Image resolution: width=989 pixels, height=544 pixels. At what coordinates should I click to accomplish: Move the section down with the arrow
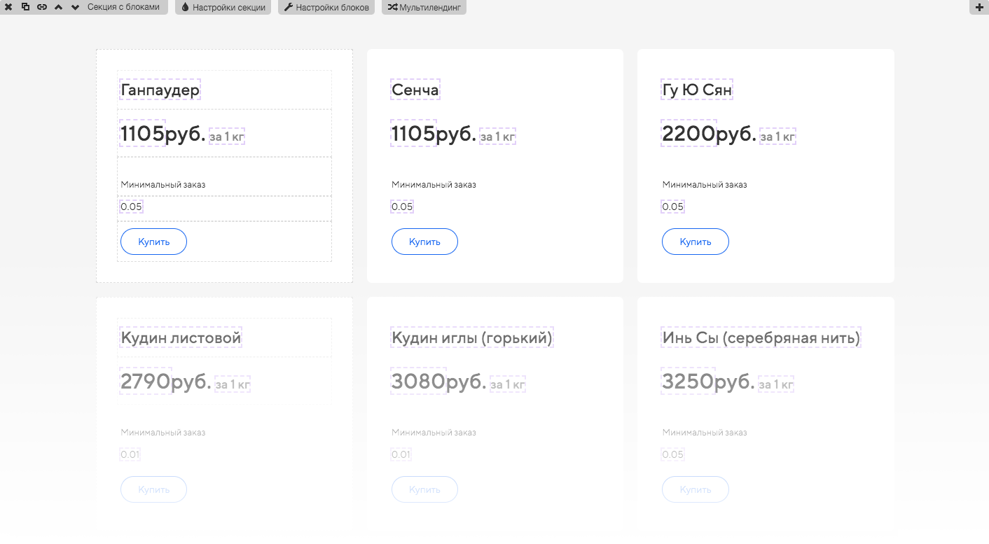(x=76, y=7)
